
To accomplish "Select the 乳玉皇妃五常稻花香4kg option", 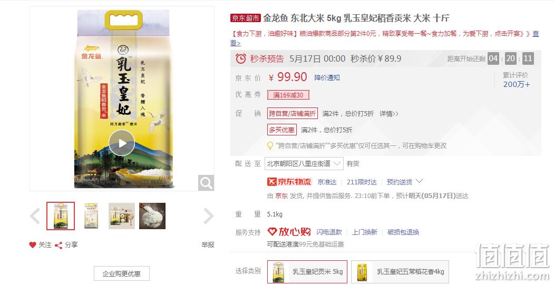I will point(400,272).
